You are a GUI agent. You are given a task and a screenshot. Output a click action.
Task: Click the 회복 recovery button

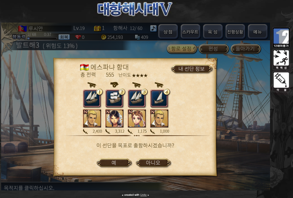coord(64,37)
